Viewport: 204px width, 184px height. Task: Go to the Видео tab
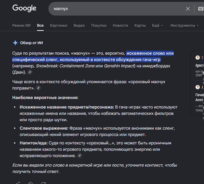[79, 25]
